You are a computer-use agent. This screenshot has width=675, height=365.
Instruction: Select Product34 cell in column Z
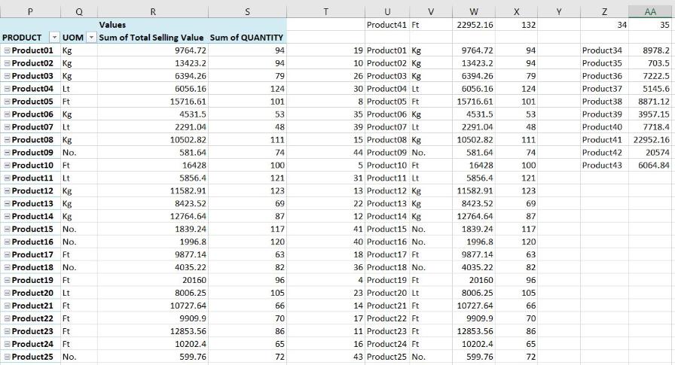click(x=604, y=50)
